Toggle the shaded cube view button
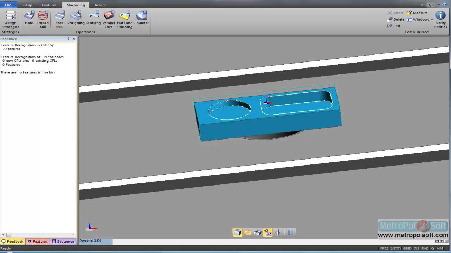The width and height of the screenshot is (451, 253). tap(237, 232)
